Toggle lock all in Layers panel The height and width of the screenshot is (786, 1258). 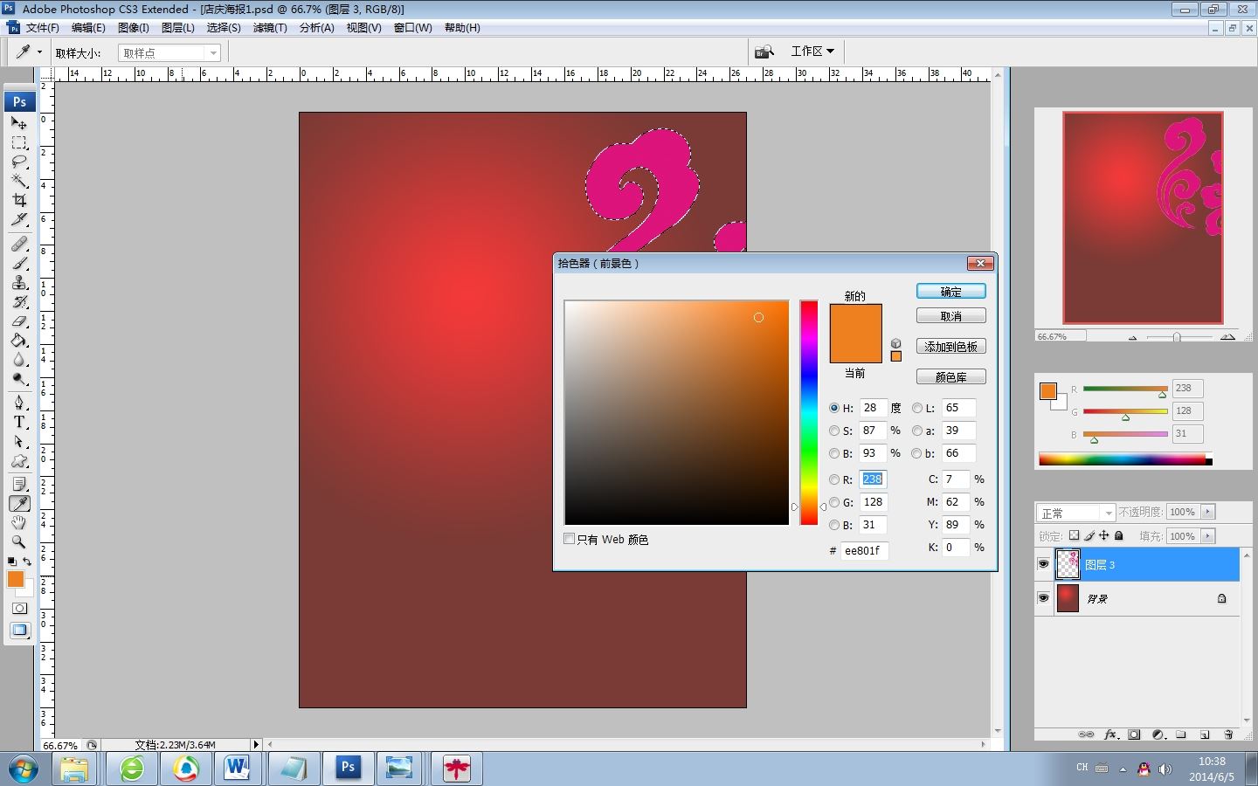pos(1119,535)
